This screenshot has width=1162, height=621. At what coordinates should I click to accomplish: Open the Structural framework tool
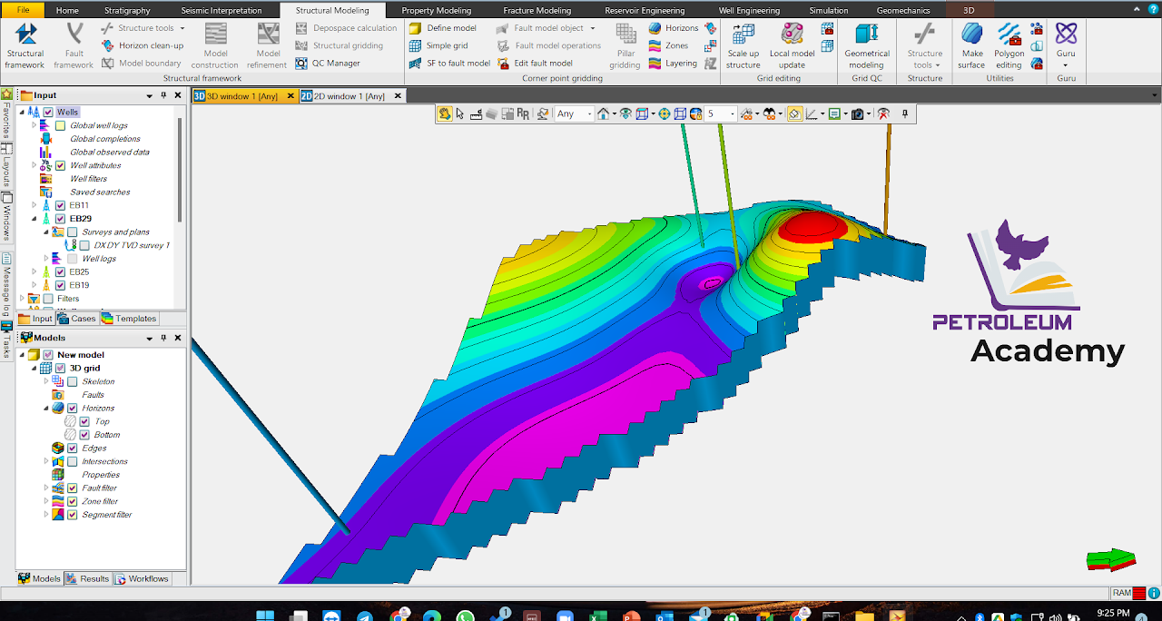click(25, 45)
